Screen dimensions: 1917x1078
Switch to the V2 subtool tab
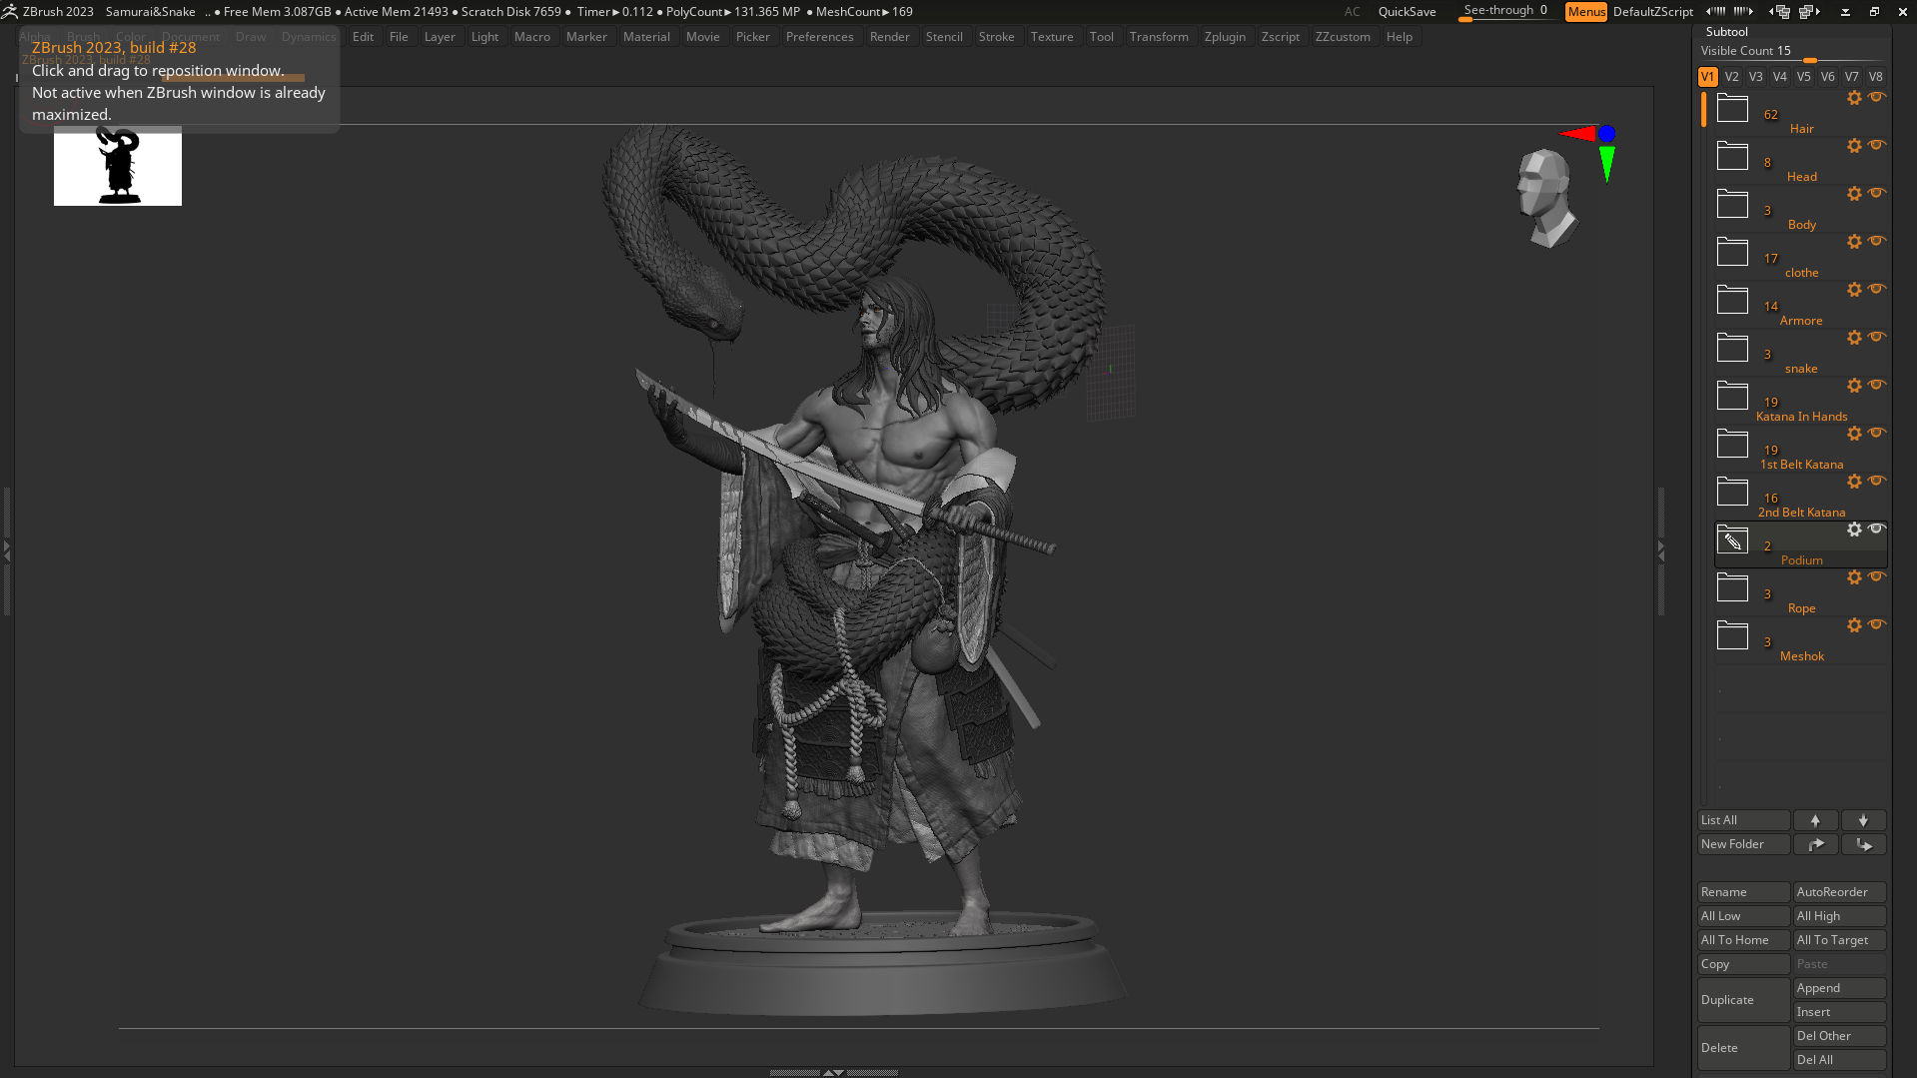point(1731,76)
